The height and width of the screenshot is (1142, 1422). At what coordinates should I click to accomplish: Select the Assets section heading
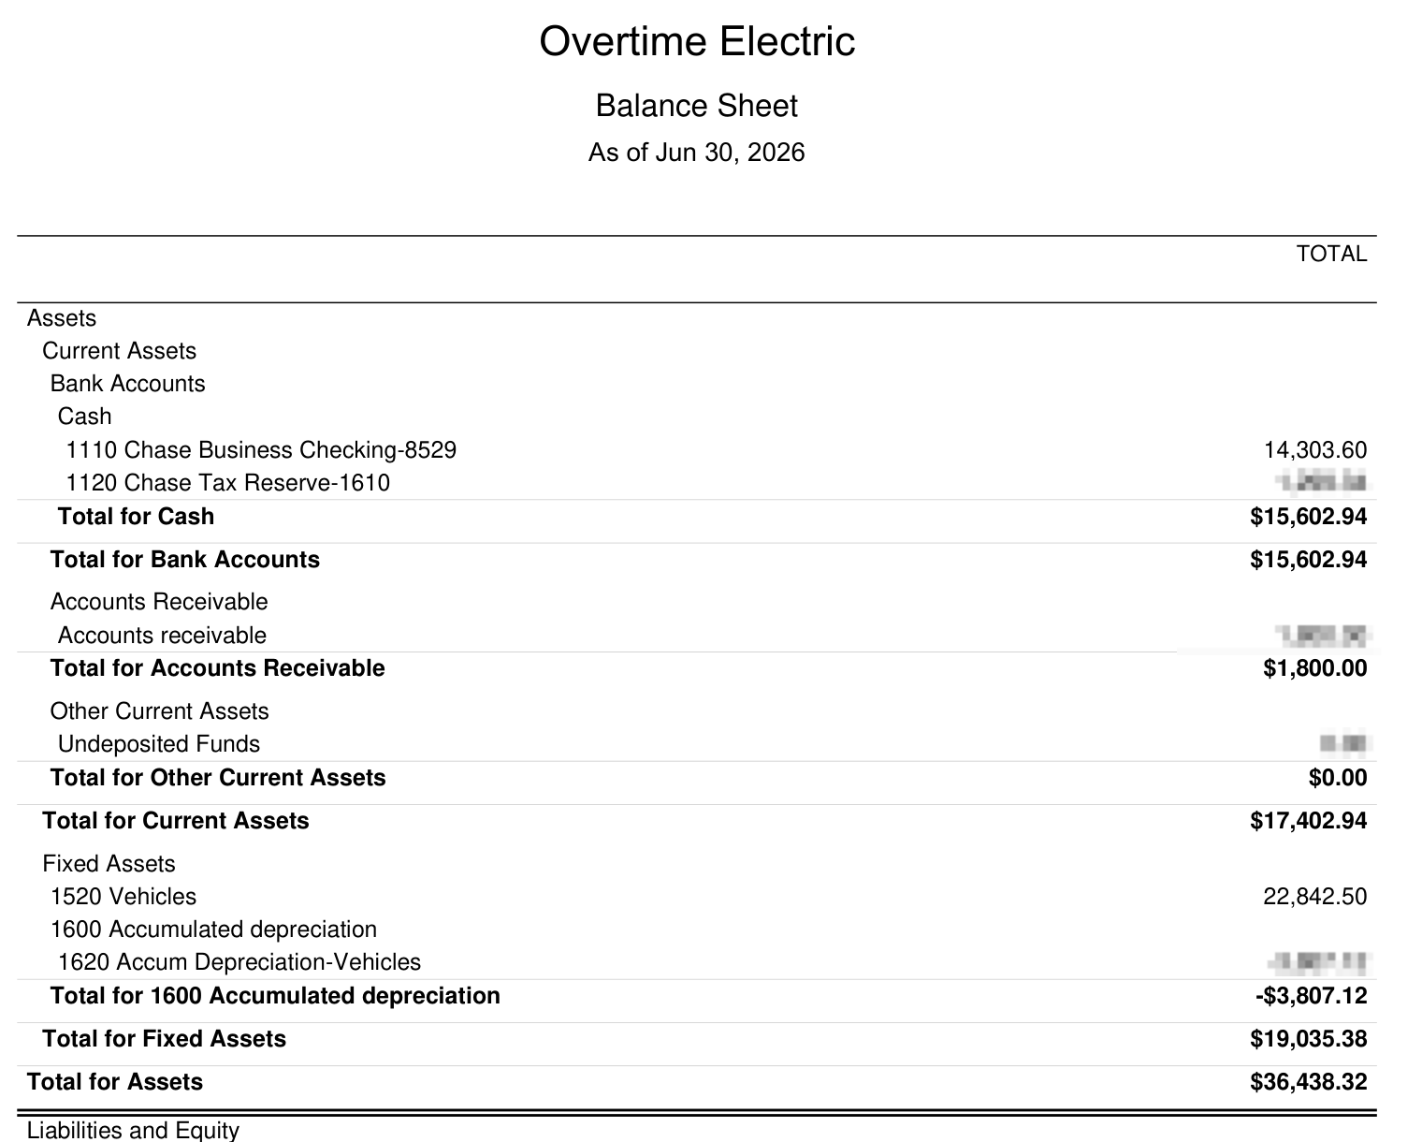[62, 318]
